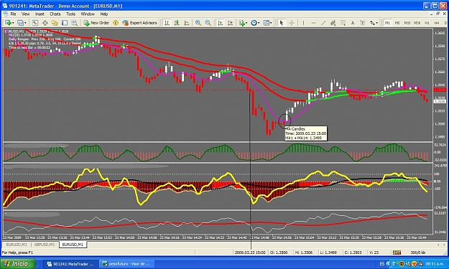The width and height of the screenshot is (449, 269).
Task: Draw a vertical line tool
Action: 304,23
